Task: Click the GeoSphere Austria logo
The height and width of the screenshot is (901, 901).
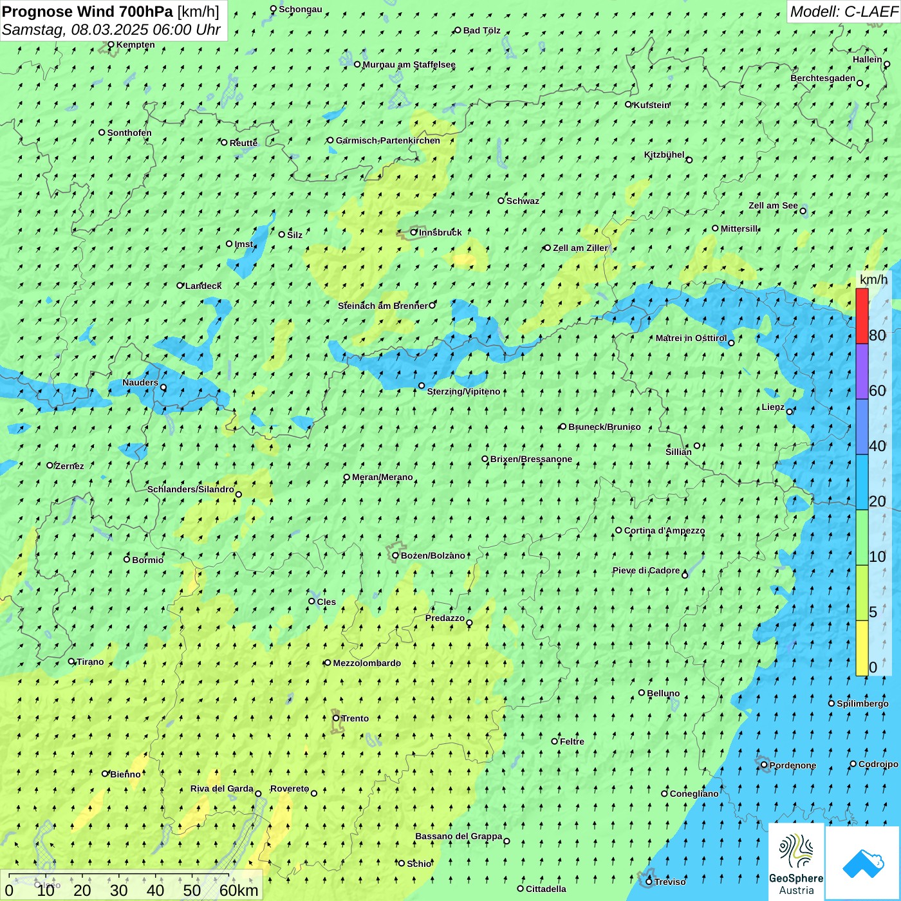Action: click(x=796, y=862)
